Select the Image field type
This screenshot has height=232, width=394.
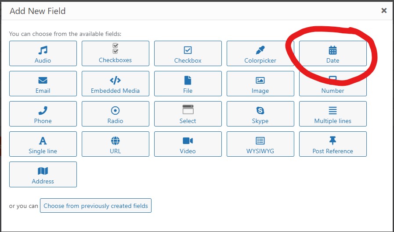click(260, 84)
